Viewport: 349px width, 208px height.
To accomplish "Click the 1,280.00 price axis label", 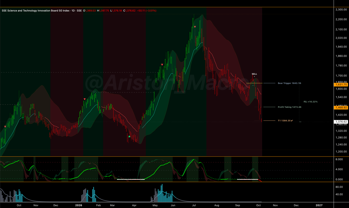I will pyautogui.click(x=341, y=137).
